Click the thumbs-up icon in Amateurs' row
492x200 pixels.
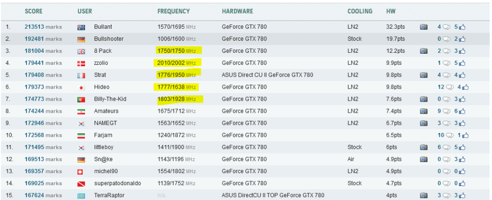462,111
